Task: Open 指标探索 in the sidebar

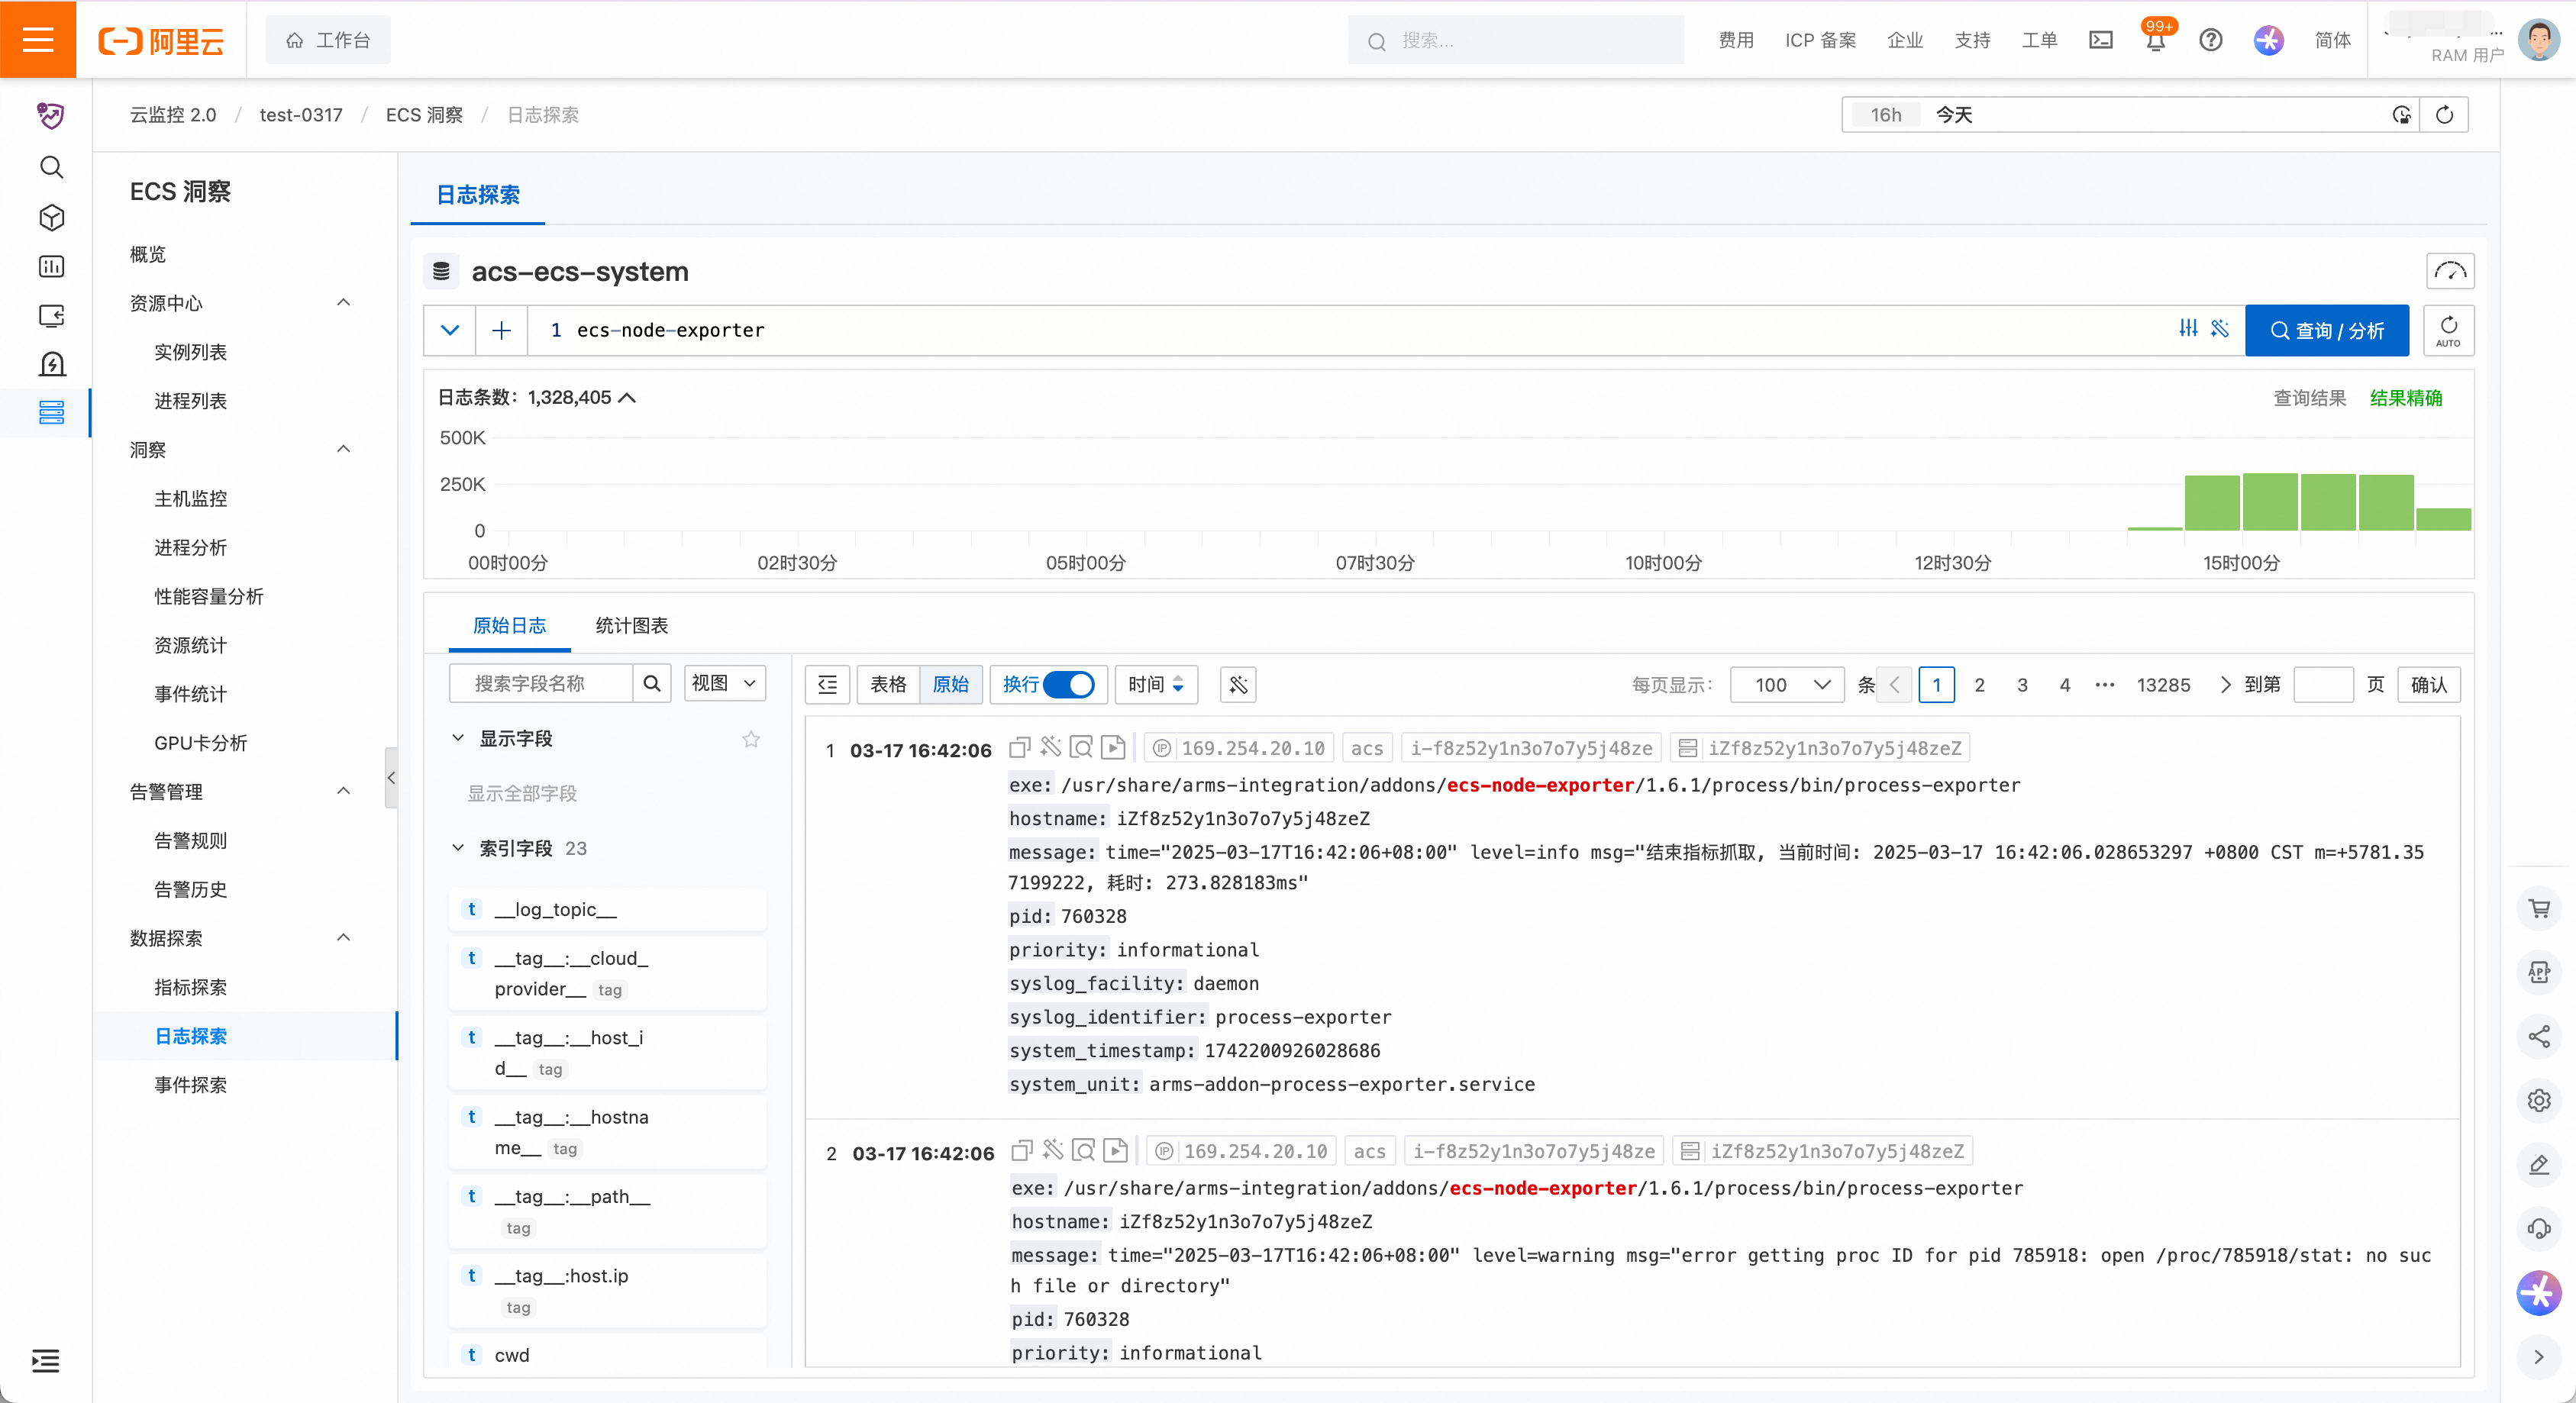Action: pyautogui.click(x=190, y=988)
